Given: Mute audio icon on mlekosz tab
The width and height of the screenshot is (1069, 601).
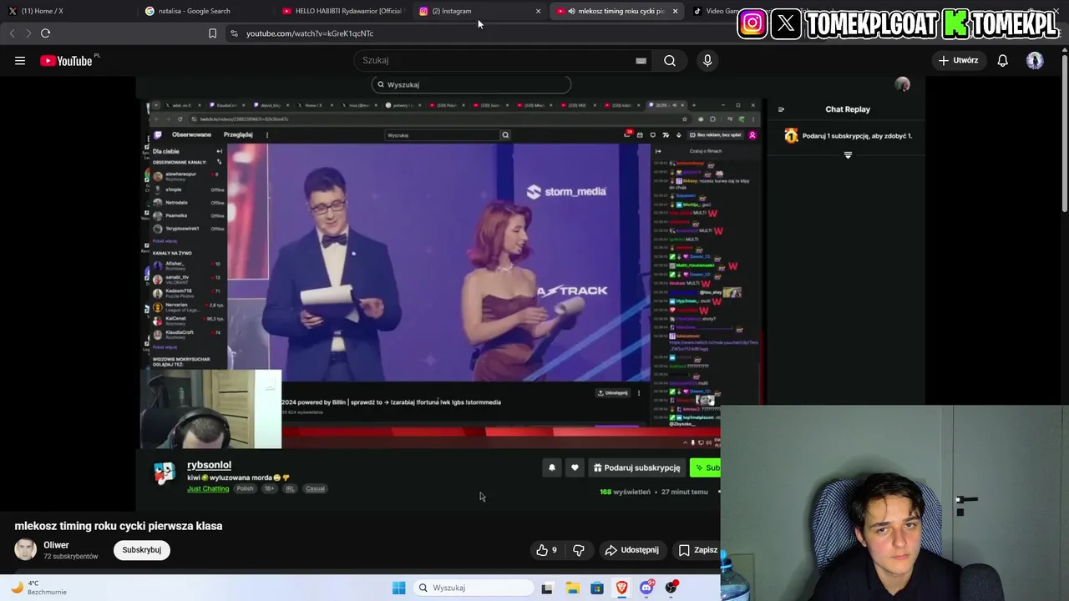Looking at the screenshot, I should pos(572,11).
